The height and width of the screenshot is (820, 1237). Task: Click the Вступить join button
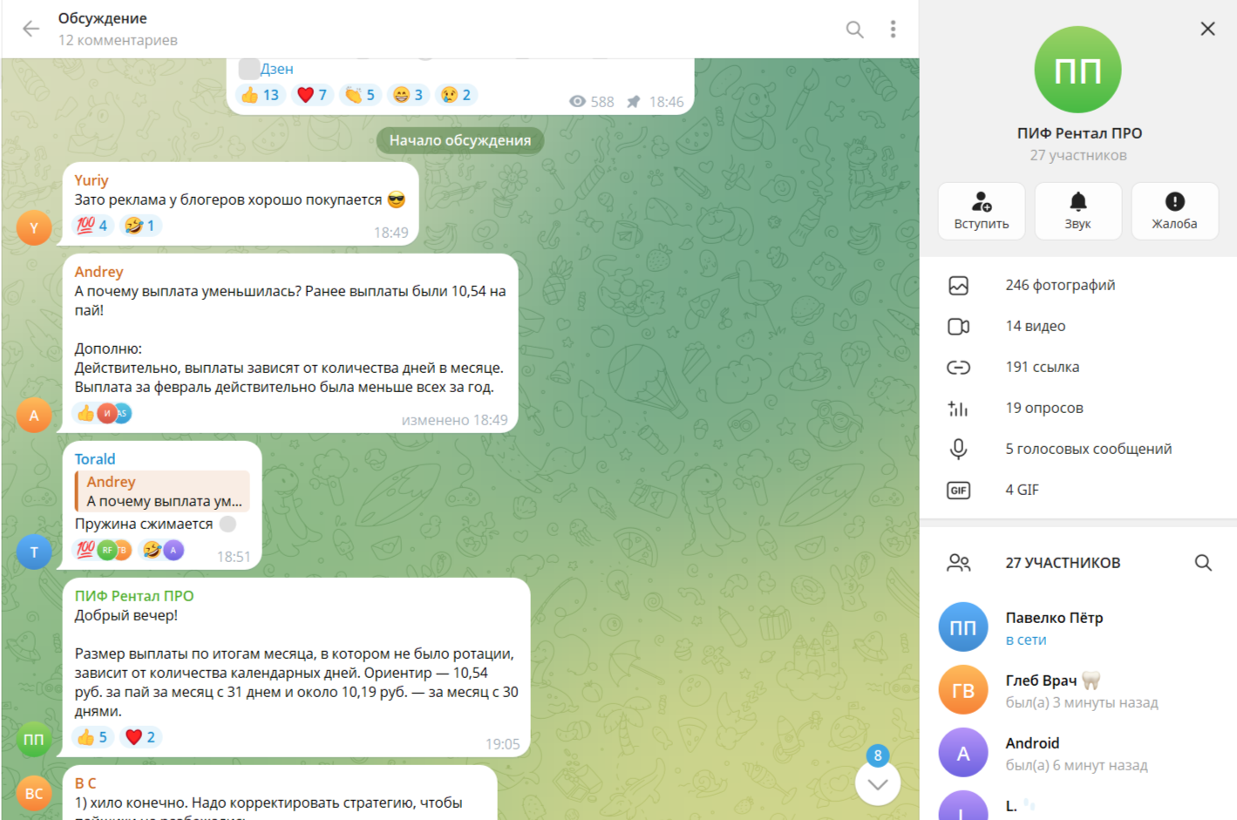pyautogui.click(x=982, y=211)
